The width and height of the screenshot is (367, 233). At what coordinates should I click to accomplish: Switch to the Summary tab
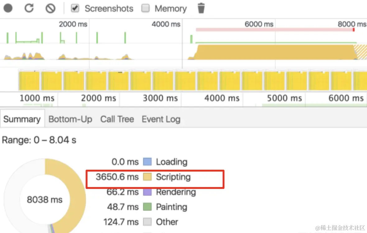click(x=22, y=119)
